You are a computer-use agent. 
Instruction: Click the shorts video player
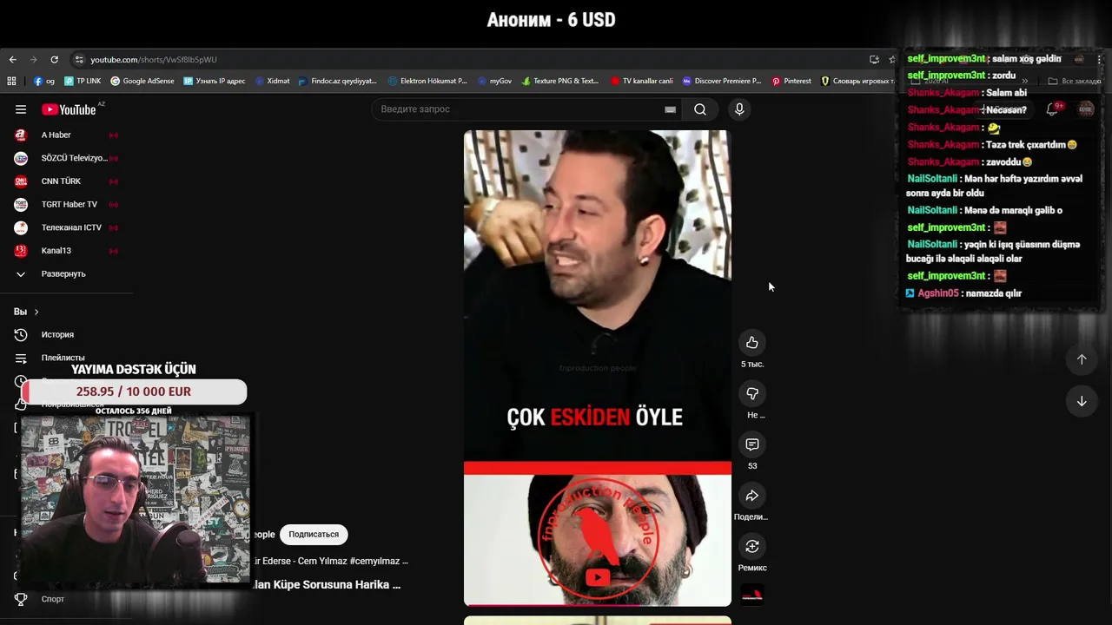coord(598,368)
